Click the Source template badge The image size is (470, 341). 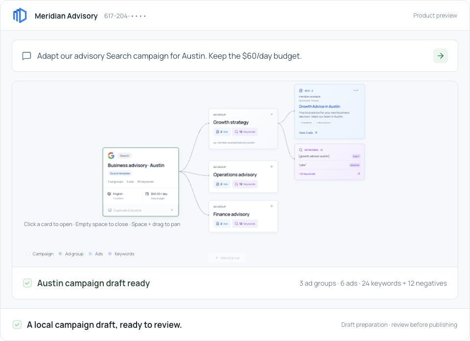point(120,173)
